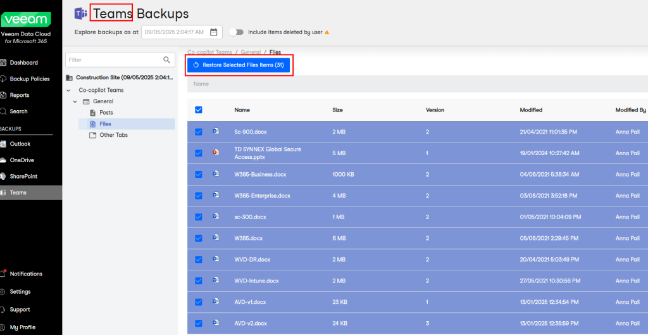This screenshot has width=648, height=335.
Task: Click the Word icon for WVD-Intune.docx
Action: (215, 280)
